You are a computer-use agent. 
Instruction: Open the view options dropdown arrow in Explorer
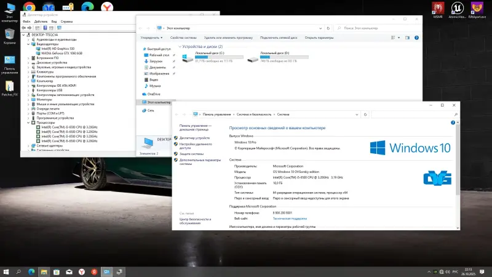pos(399,38)
